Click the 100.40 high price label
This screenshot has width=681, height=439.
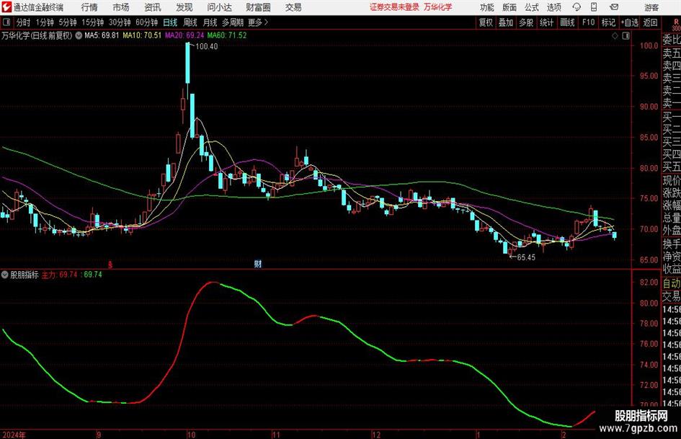coord(207,47)
